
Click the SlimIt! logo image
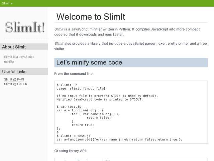tap(24, 27)
